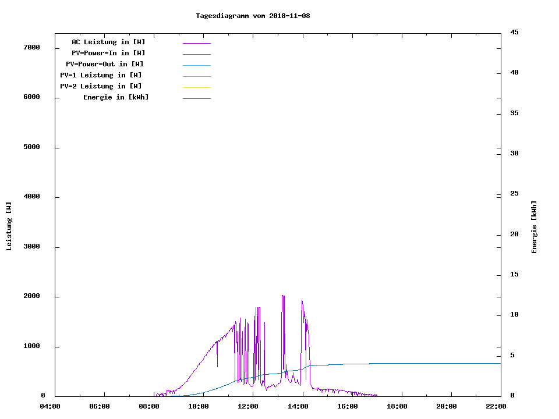Click the 7000 tick label on the power axis
Image resolution: width=559 pixels, height=419 pixels.
31,47
